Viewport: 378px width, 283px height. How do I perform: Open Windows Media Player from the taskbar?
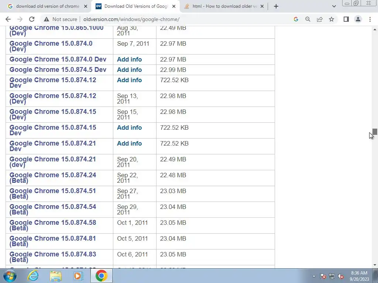78,276
